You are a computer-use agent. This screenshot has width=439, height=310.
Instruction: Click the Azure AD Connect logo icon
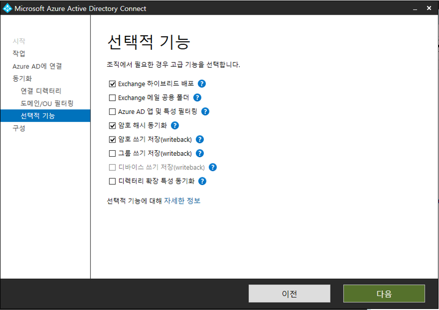(x=7, y=9)
